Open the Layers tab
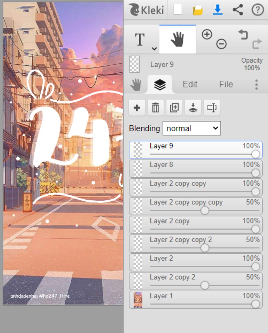This screenshot has height=333, width=268. [160, 85]
